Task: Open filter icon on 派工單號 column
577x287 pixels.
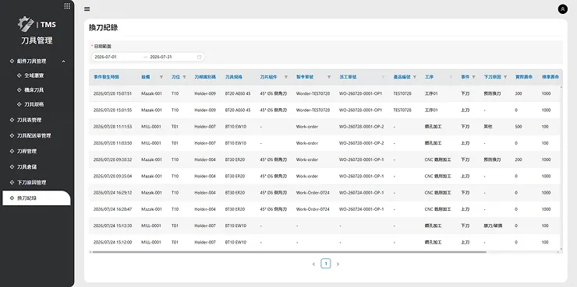Action: click(383, 77)
